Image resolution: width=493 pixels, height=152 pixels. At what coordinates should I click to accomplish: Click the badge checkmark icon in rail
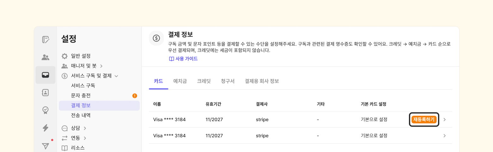click(x=46, y=110)
